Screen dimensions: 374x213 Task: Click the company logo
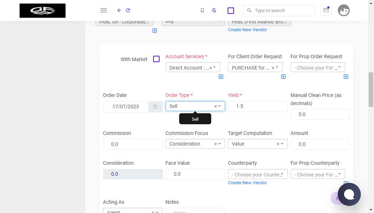pyautogui.click(x=42, y=10)
